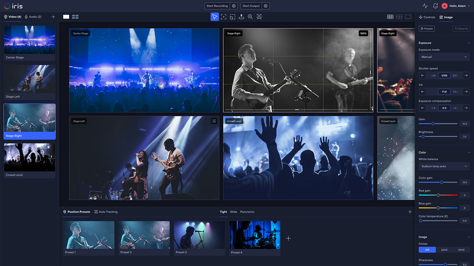Click the zoom magnifier tool
The image size is (474, 266).
tap(250, 17)
